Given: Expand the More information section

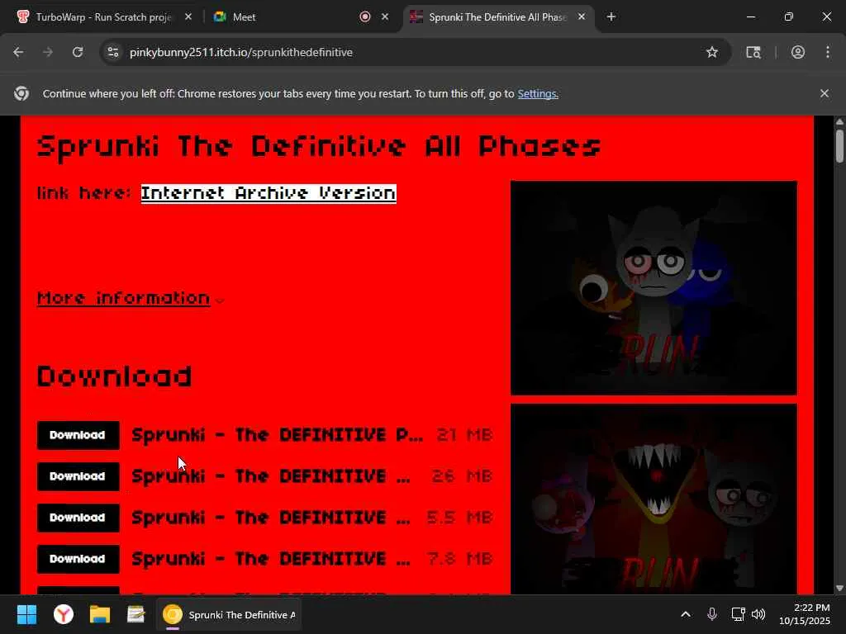Looking at the screenshot, I should 130,298.
